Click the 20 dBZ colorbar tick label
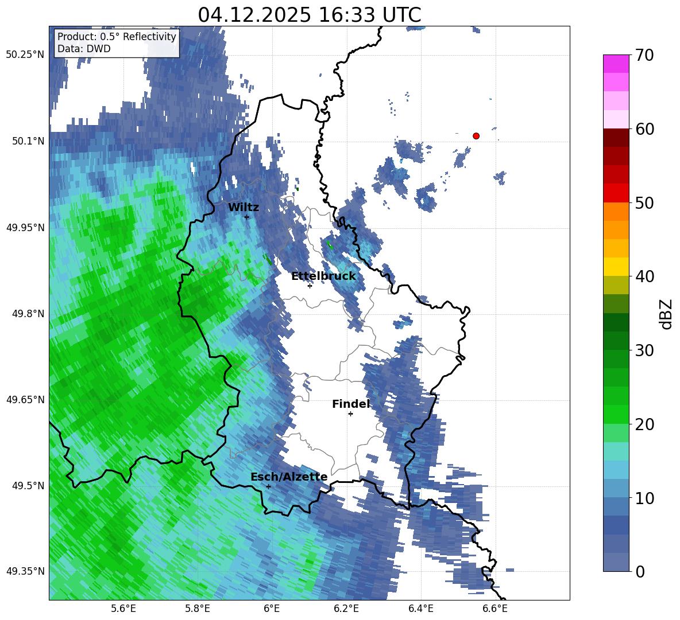The image size is (680, 620). pos(645,424)
